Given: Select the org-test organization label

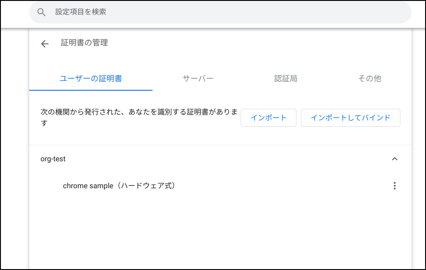Looking at the screenshot, I should tap(53, 159).
